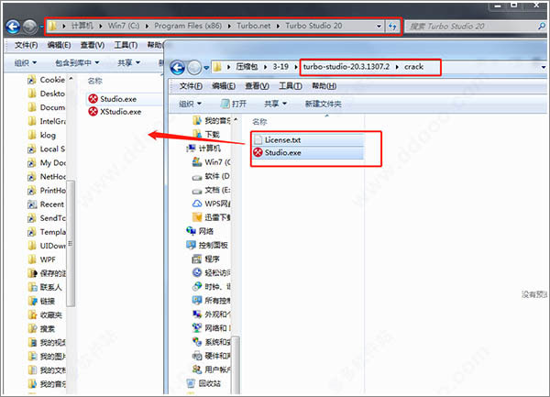Expand 共享 dropdown in Turbo Studio window
The height and width of the screenshot is (397, 550).
pyautogui.click(x=128, y=62)
